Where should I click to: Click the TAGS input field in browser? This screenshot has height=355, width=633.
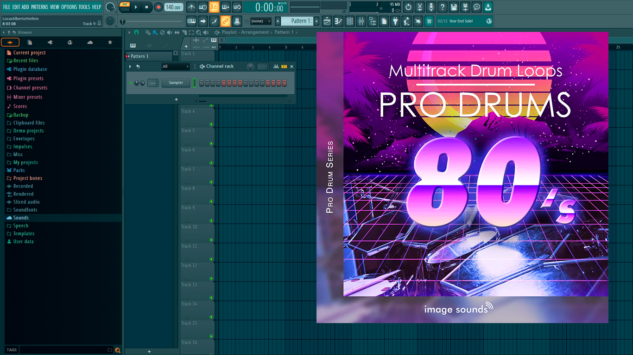pos(63,350)
